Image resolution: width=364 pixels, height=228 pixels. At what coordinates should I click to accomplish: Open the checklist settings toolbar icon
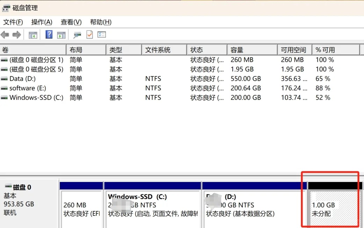102,35
